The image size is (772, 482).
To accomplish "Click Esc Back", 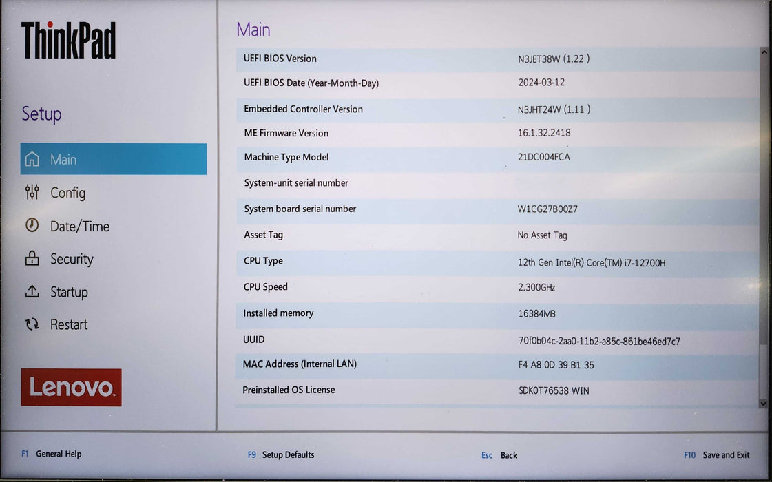I will tap(499, 455).
